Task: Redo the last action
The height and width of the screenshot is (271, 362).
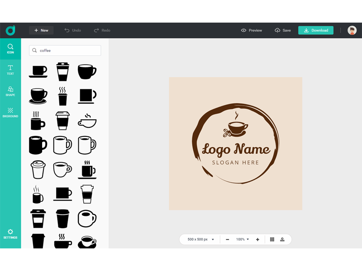Action: point(102,30)
